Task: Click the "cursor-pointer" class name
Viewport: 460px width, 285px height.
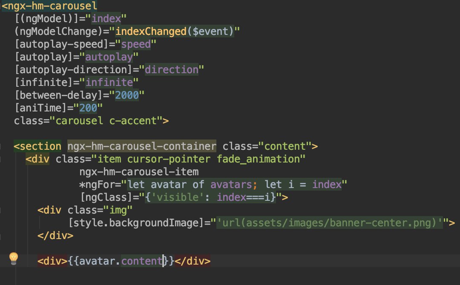Action: pos(169,159)
